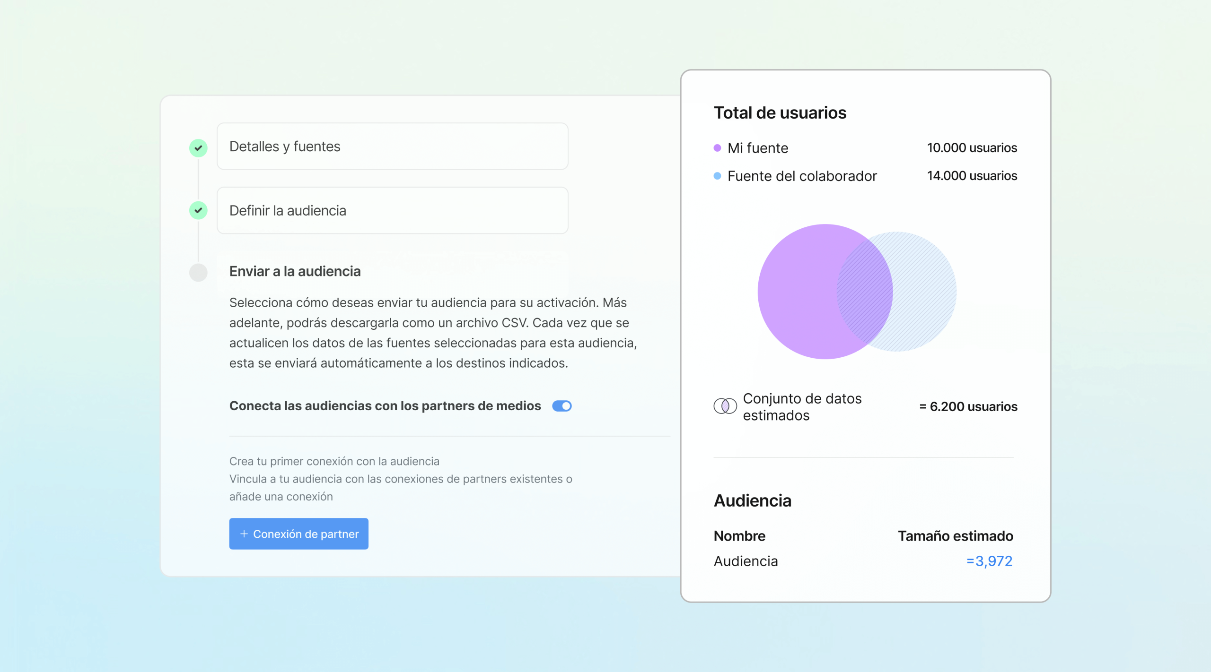Click the Audiencia name in the table

tap(746, 561)
